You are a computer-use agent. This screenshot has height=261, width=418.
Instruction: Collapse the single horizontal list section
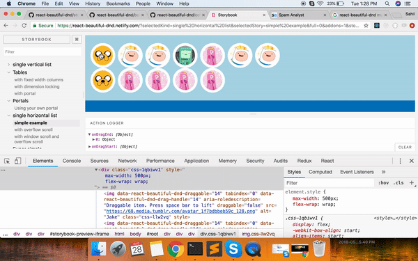coord(9,116)
